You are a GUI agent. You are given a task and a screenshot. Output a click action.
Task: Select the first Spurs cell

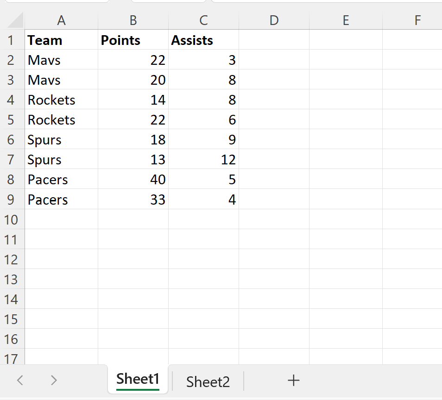coord(61,139)
